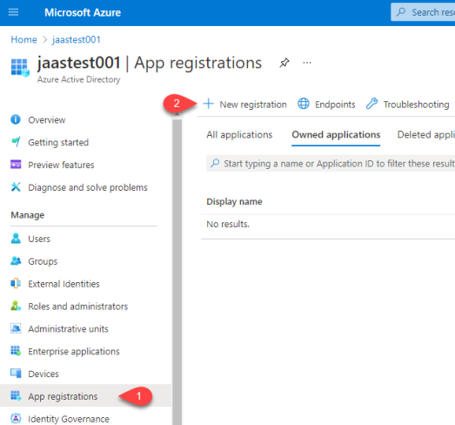Viewport: 455px width, 425px height.
Task: Open the Endpoints globe icon
Action: click(304, 104)
